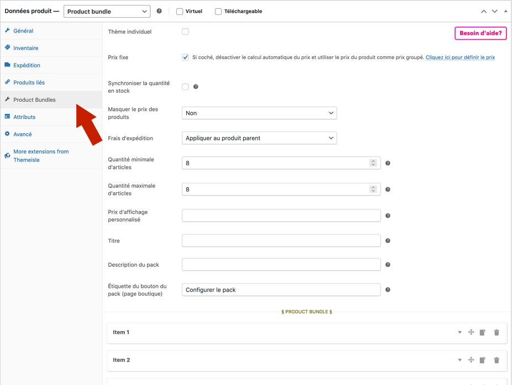Screen dimensions: 512x385
Task: Click the trash icon on Item 1
Action: click(x=497, y=333)
